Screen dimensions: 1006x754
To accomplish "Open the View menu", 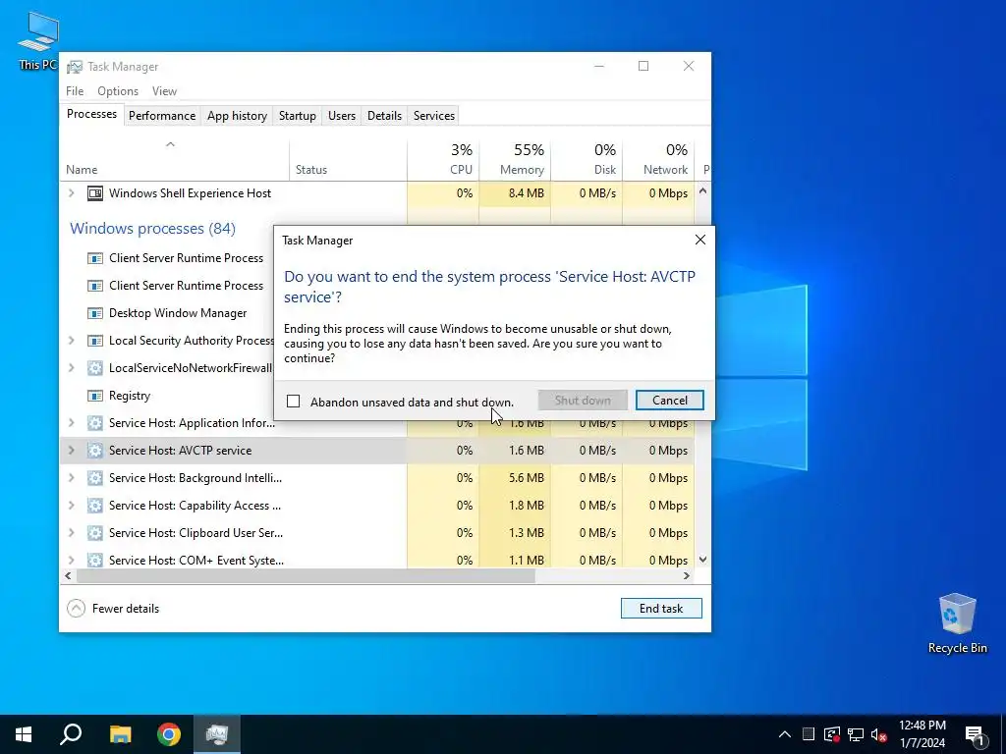I will click(164, 91).
